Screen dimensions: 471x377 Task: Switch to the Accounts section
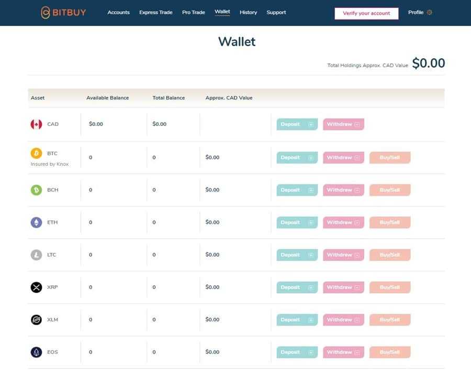[119, 12]
